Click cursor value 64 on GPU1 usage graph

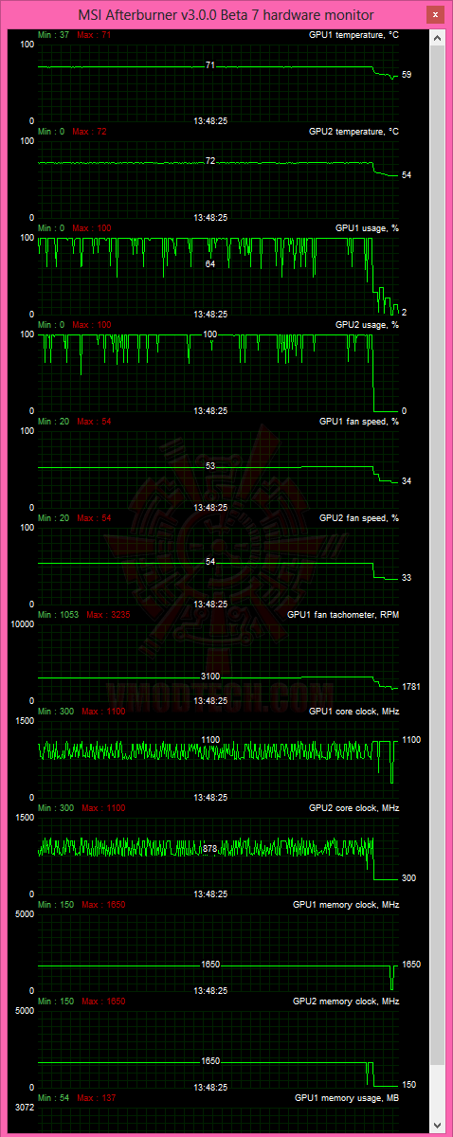(x=210, y=264)
